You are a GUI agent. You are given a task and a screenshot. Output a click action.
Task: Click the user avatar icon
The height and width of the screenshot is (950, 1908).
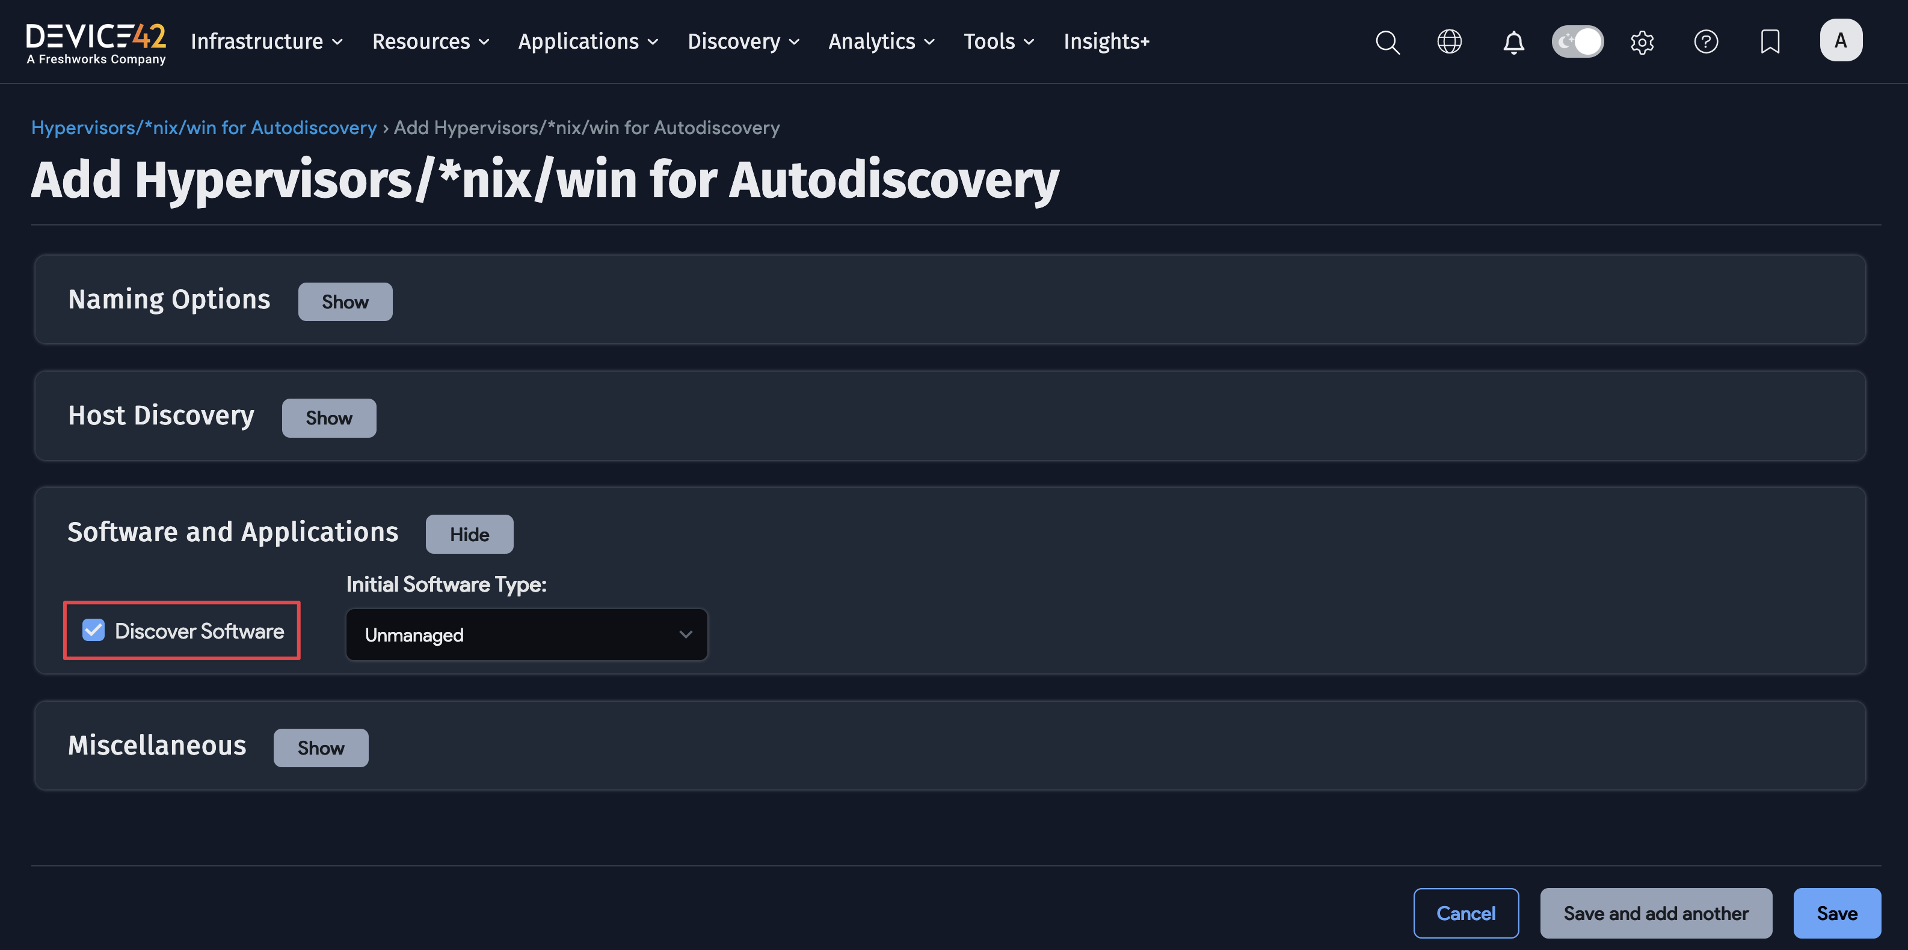tap(1841, 40)
